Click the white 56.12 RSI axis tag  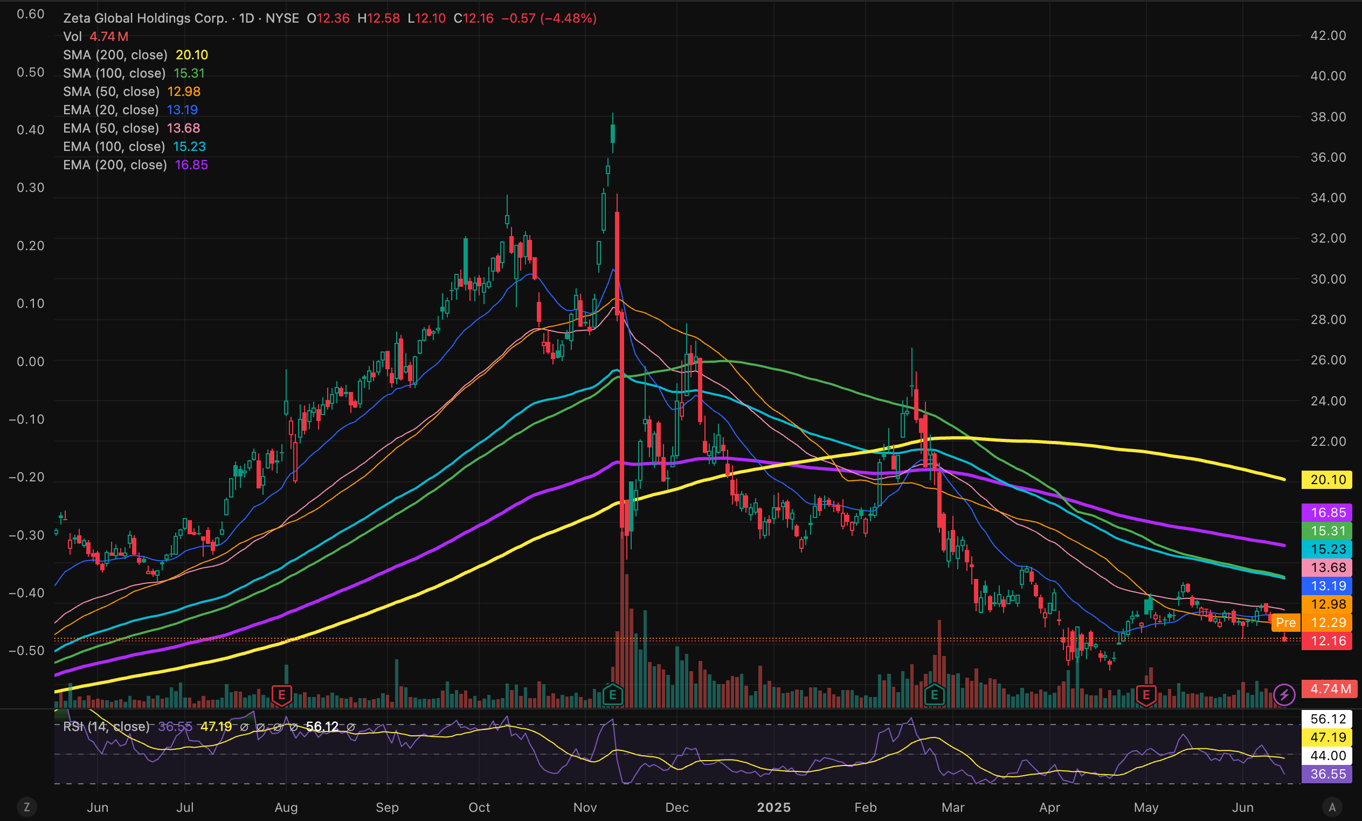[x=1327, y=719]
